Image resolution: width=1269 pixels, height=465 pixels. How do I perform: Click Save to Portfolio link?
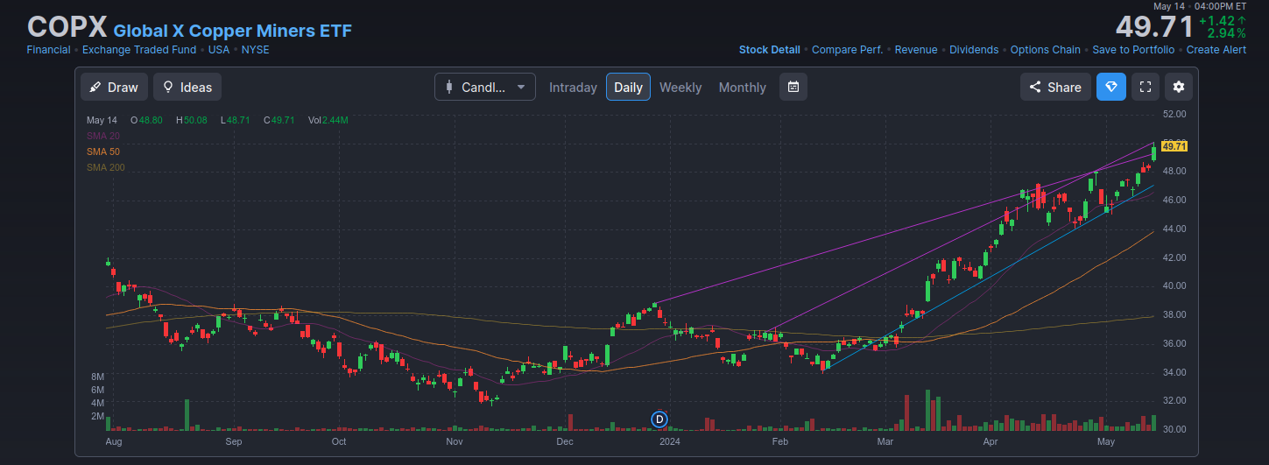tap(1133, 50)
